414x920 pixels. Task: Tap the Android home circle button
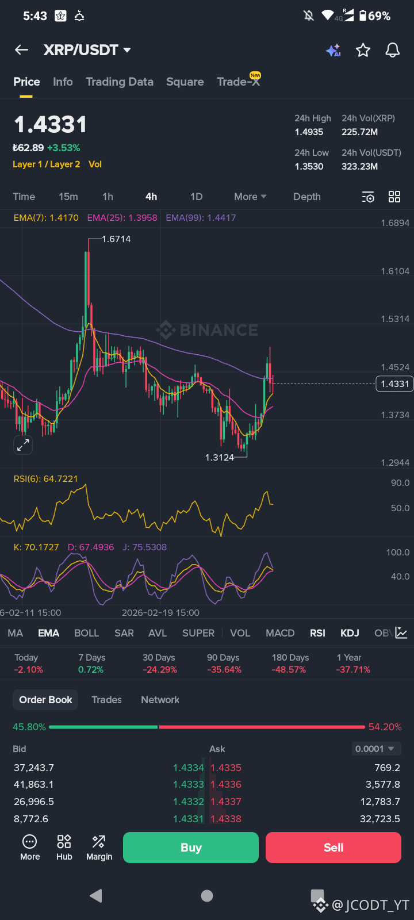tap(207, 895)
